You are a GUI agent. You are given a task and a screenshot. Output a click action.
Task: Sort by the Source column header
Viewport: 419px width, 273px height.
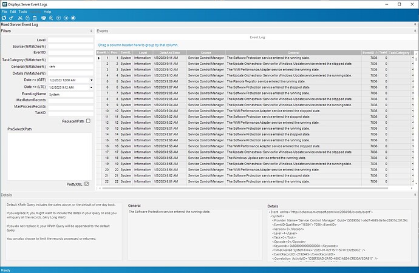click(x=206, y=53)
